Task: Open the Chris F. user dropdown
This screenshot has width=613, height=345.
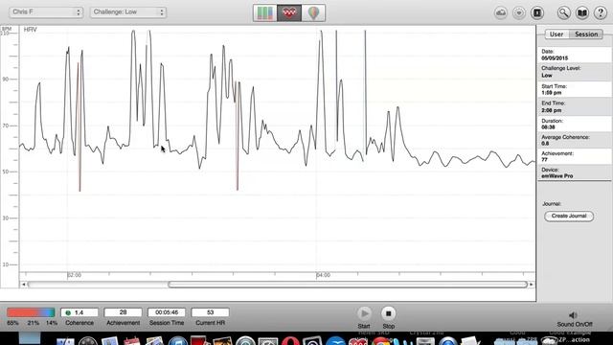Action: [46, 12]
